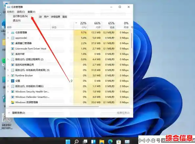Open the Windows Start button on taskbar
Viewport: 195px width, 144px height.
[68, 141]
